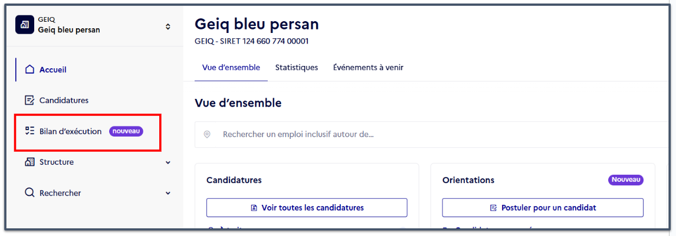Open the Événements à venir tab

click(368, 68)
